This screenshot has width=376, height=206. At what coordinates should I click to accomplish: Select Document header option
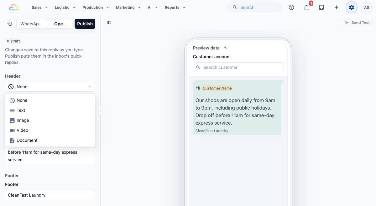pyautogui.click(x=50, y=140)
